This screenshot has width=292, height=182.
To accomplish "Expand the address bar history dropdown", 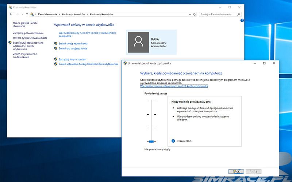I will (x=190, y=14).
